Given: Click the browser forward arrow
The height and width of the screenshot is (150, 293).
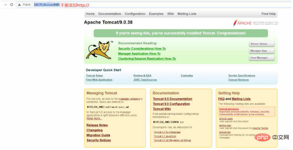Looking at the screenshot, I should (5, 5).
